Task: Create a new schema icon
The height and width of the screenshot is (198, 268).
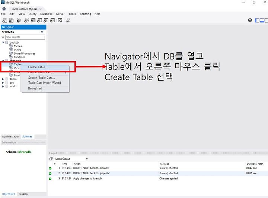Action: (26, 20)
